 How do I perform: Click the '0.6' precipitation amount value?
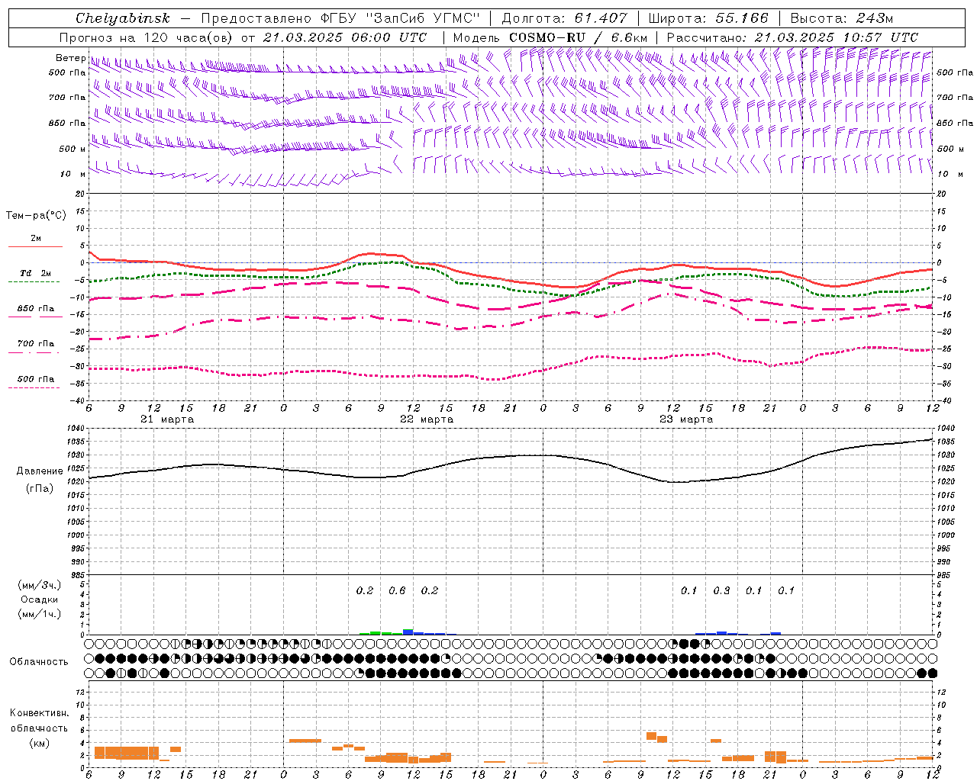[x=397, y=590]
